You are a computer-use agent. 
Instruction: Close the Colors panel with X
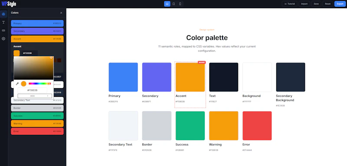pos(61,13)
